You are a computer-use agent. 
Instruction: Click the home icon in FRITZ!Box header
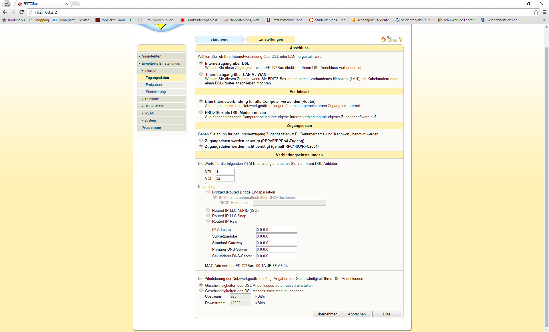(x=383, y=39)
